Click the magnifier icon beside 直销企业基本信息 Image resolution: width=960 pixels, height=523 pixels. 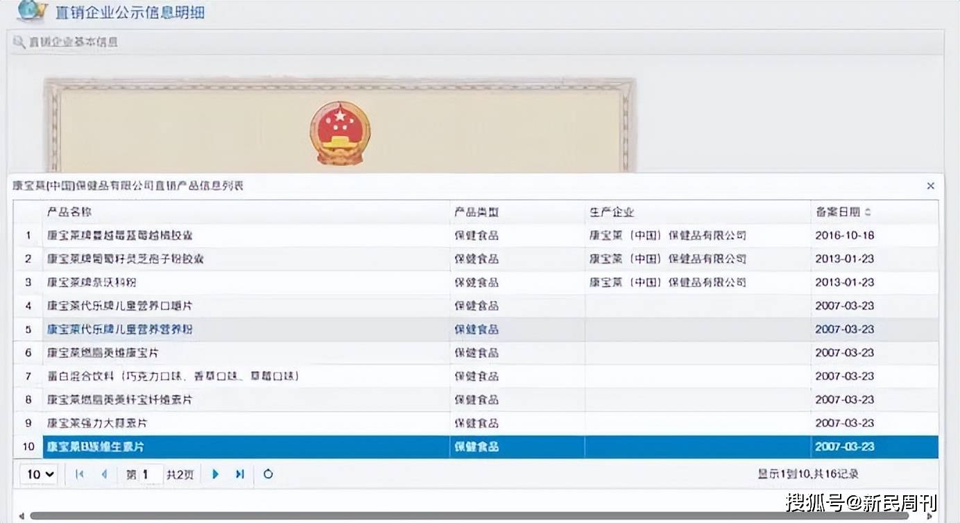coord(19,42)
